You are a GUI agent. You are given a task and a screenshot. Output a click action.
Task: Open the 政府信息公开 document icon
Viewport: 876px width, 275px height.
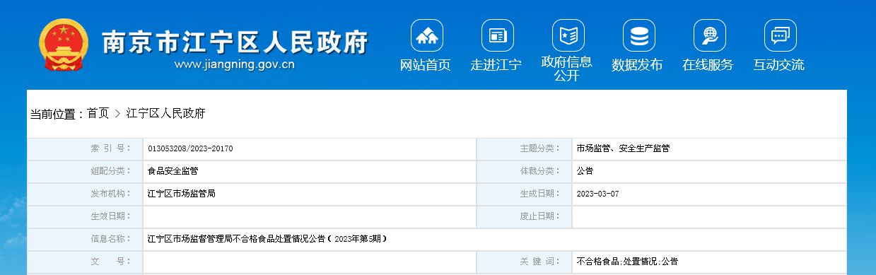(568, 35)
